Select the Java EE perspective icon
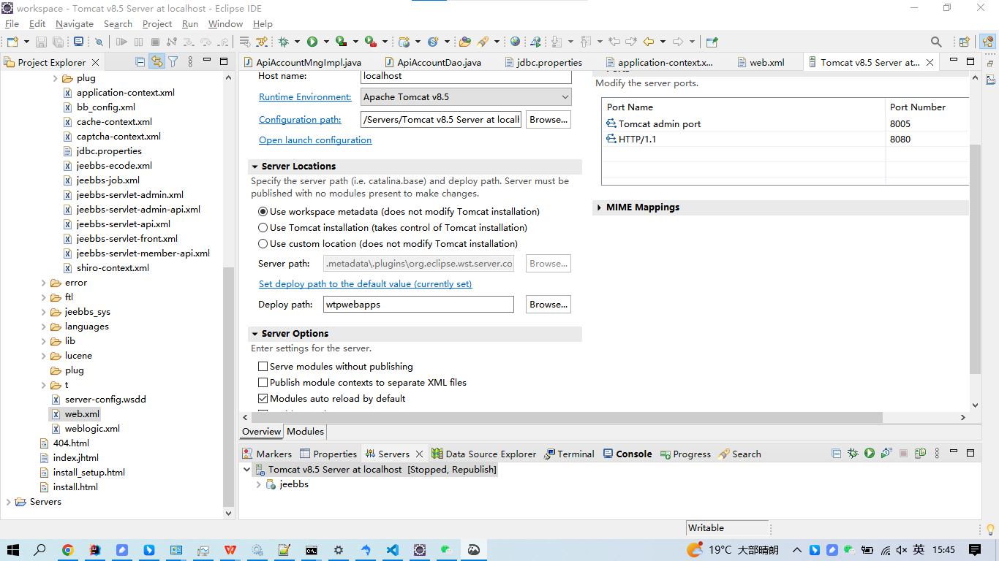This screenshot has height=561, width=999. pos(987,42)
